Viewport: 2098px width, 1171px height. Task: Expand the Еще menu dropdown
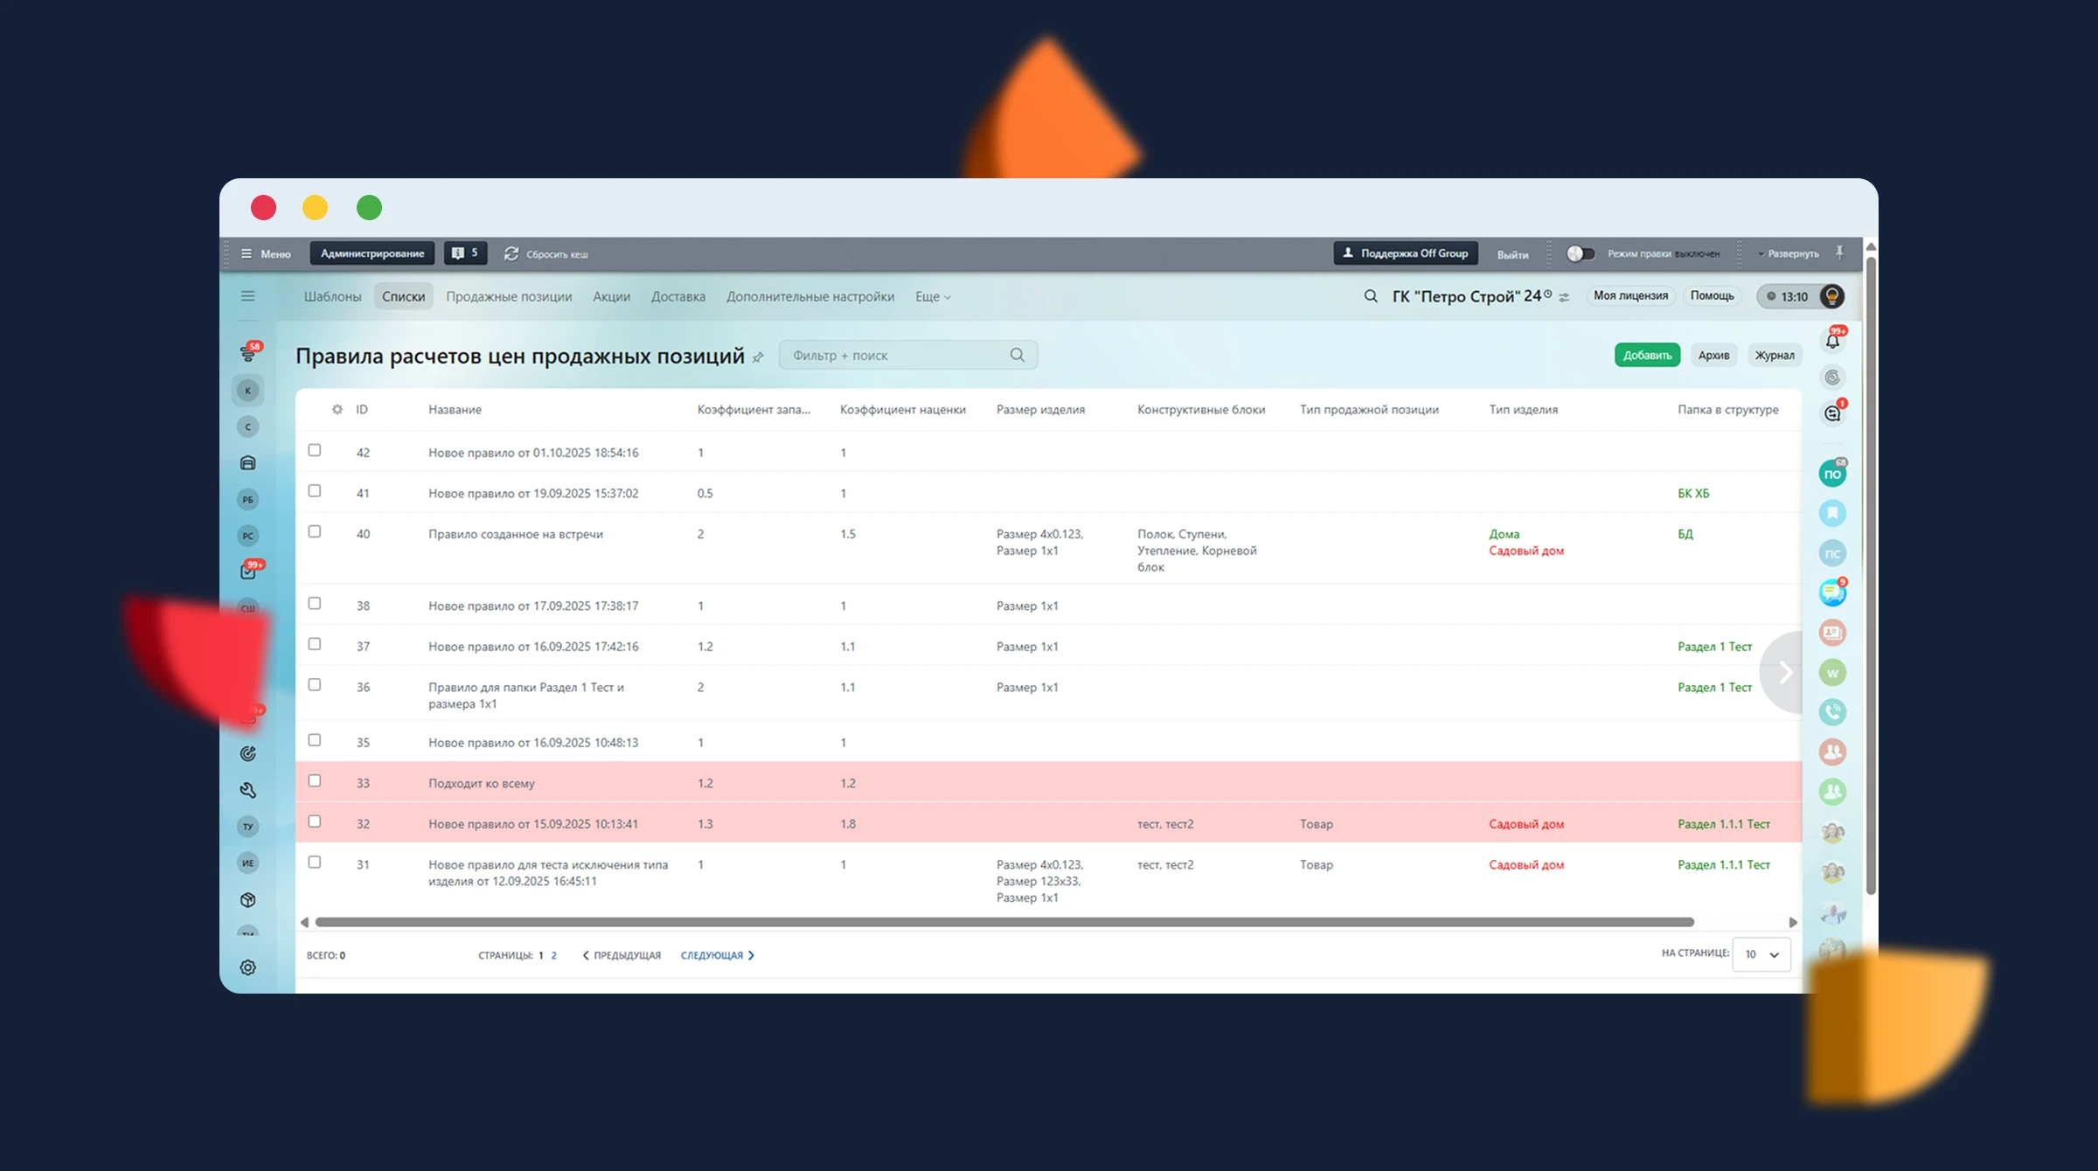point(932,296)
